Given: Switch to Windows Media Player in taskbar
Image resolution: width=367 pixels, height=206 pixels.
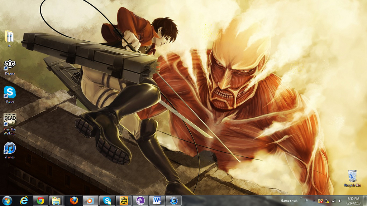Looking at the screenshot, I should click(x=90, y=201).
